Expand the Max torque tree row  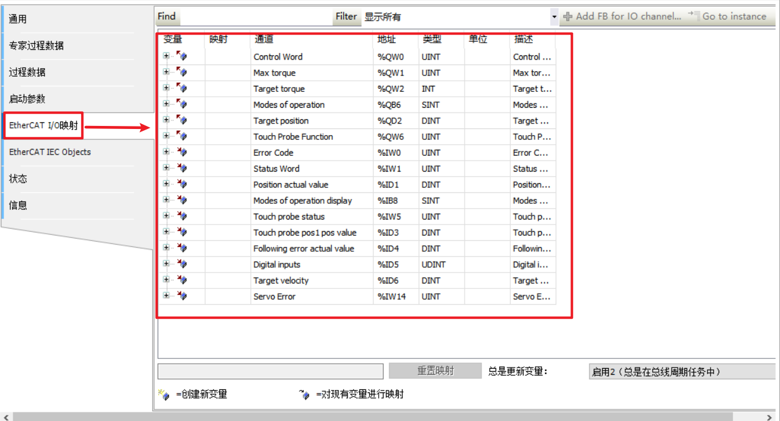point(166,72)
